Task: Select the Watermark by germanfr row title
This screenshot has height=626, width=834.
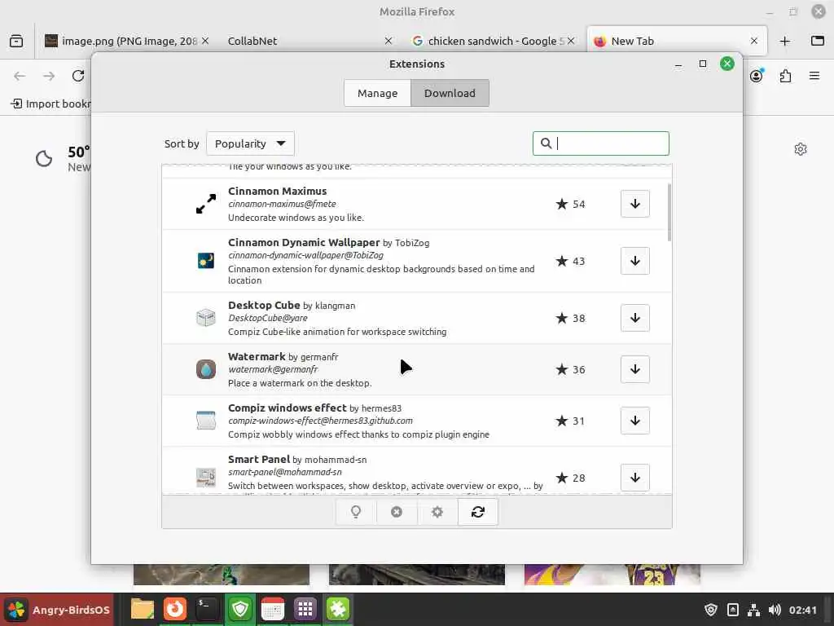Action: click(x=283, y=357)
